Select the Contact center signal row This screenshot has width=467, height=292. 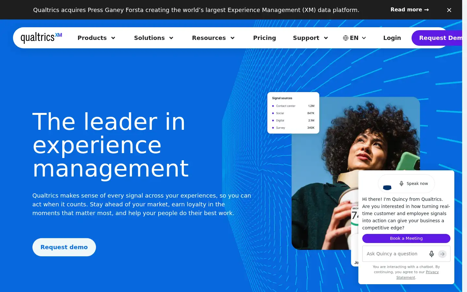point(293,106)
